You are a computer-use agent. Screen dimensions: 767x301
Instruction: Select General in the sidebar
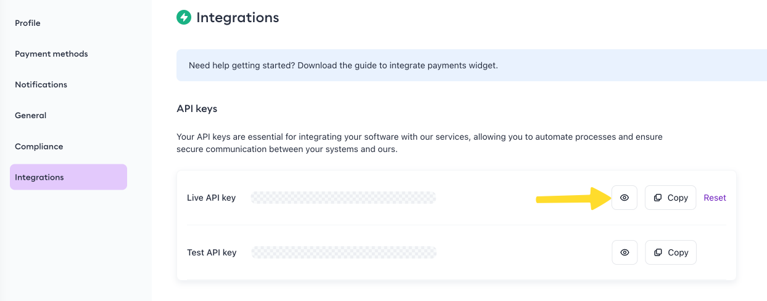30,115
